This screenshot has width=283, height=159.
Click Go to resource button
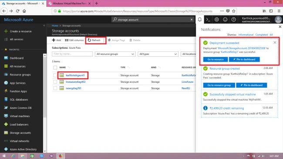coord(216,59)
